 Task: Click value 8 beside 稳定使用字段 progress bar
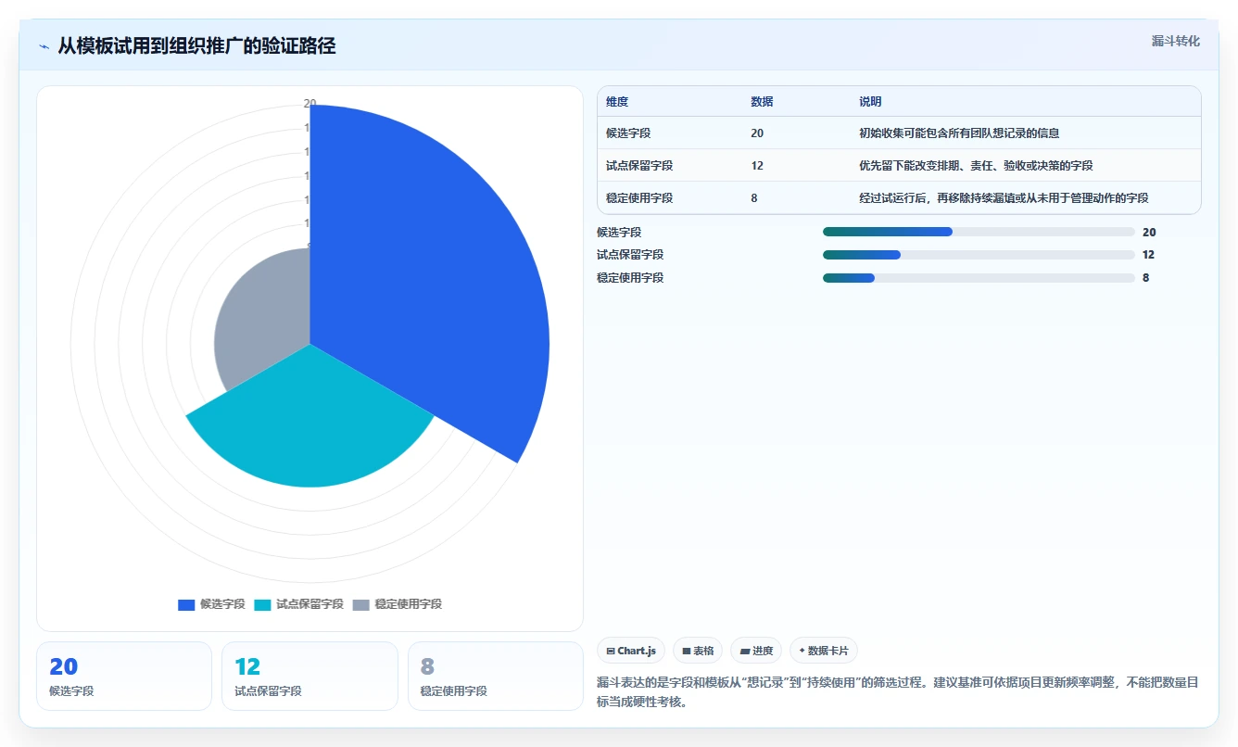coord(1146,278)
